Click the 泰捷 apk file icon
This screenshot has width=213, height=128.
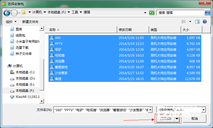pyautogui.click(x=52, y=79)
